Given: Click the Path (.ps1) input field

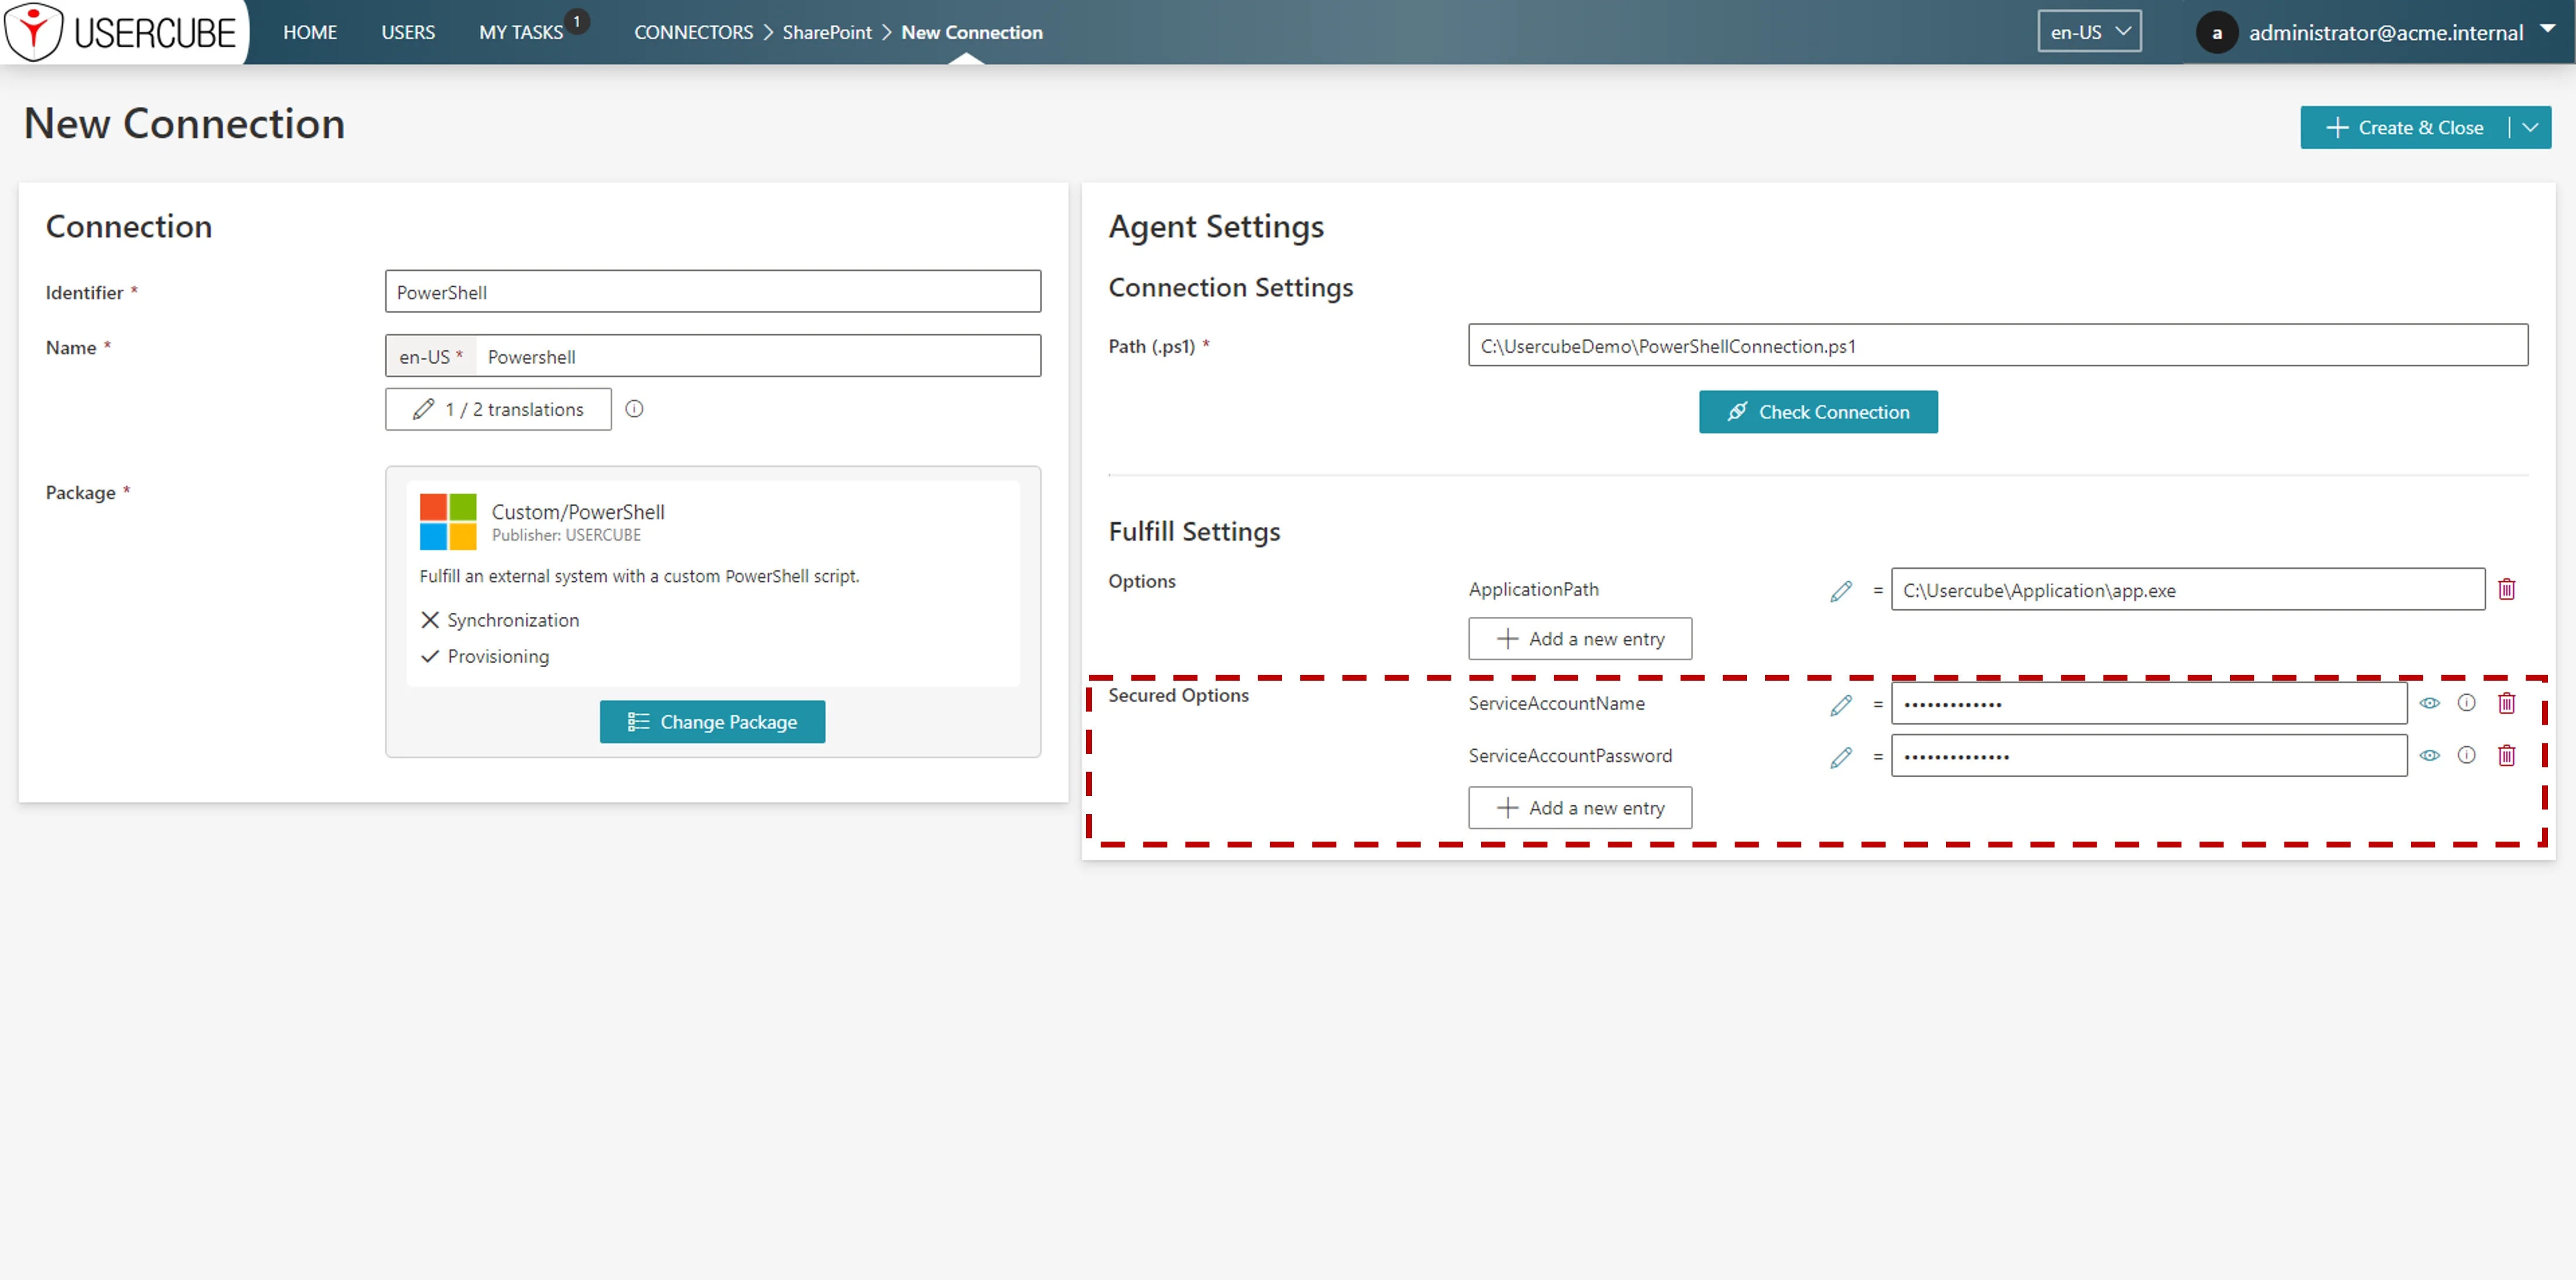Looking at the screenshot, I should pos(1998,345).
